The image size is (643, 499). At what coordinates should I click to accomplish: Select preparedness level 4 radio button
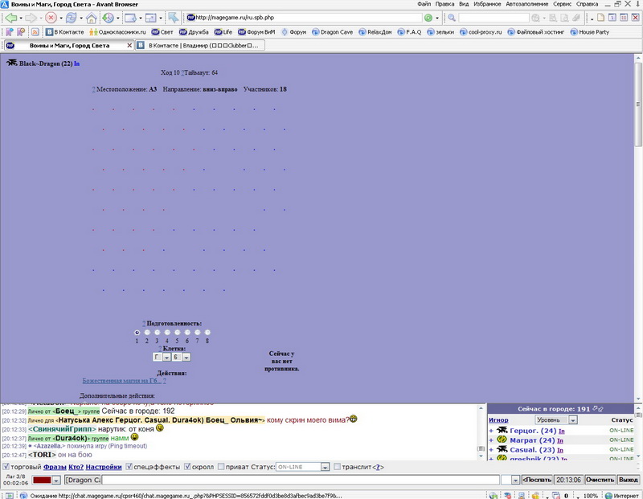167,333
